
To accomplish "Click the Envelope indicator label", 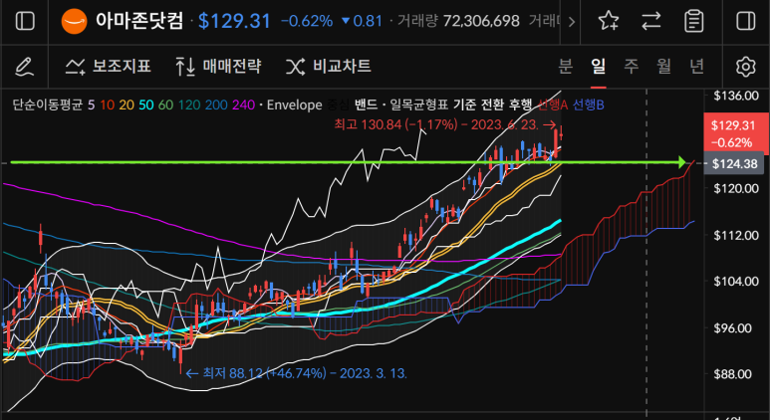I will click(295, 105).
